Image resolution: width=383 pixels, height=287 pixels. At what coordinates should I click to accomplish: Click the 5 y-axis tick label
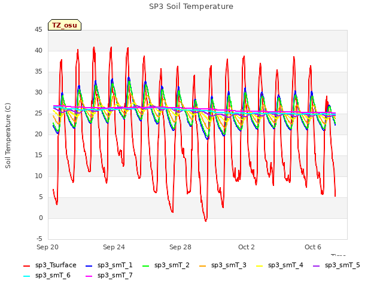(x=41, y=197)
